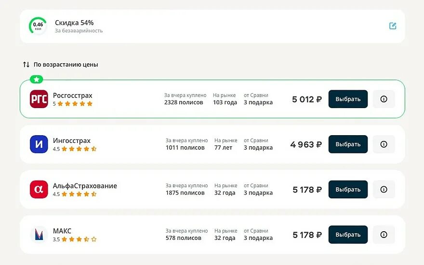Open info icon for АльфаСтрахование
424x265 pixels.
pyautogui.click(x=384, y=189)
